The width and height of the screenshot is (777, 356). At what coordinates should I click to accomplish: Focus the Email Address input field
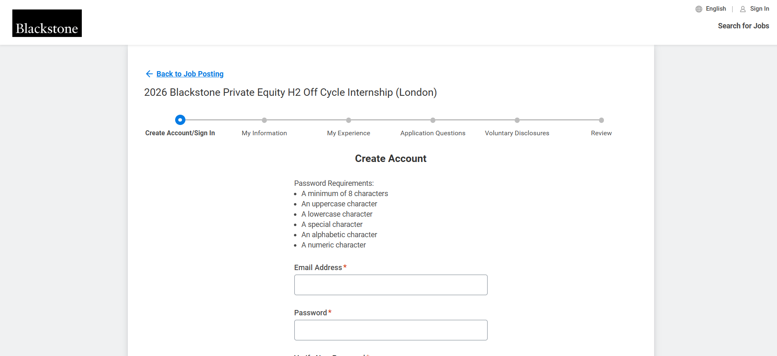click(391, 285)
